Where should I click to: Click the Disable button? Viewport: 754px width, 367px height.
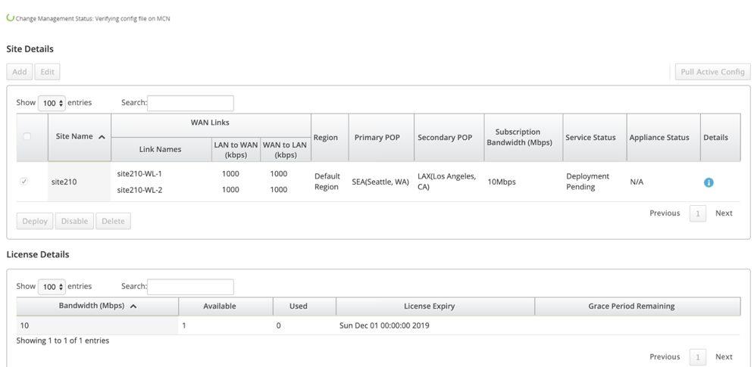(x=74, y=221)
